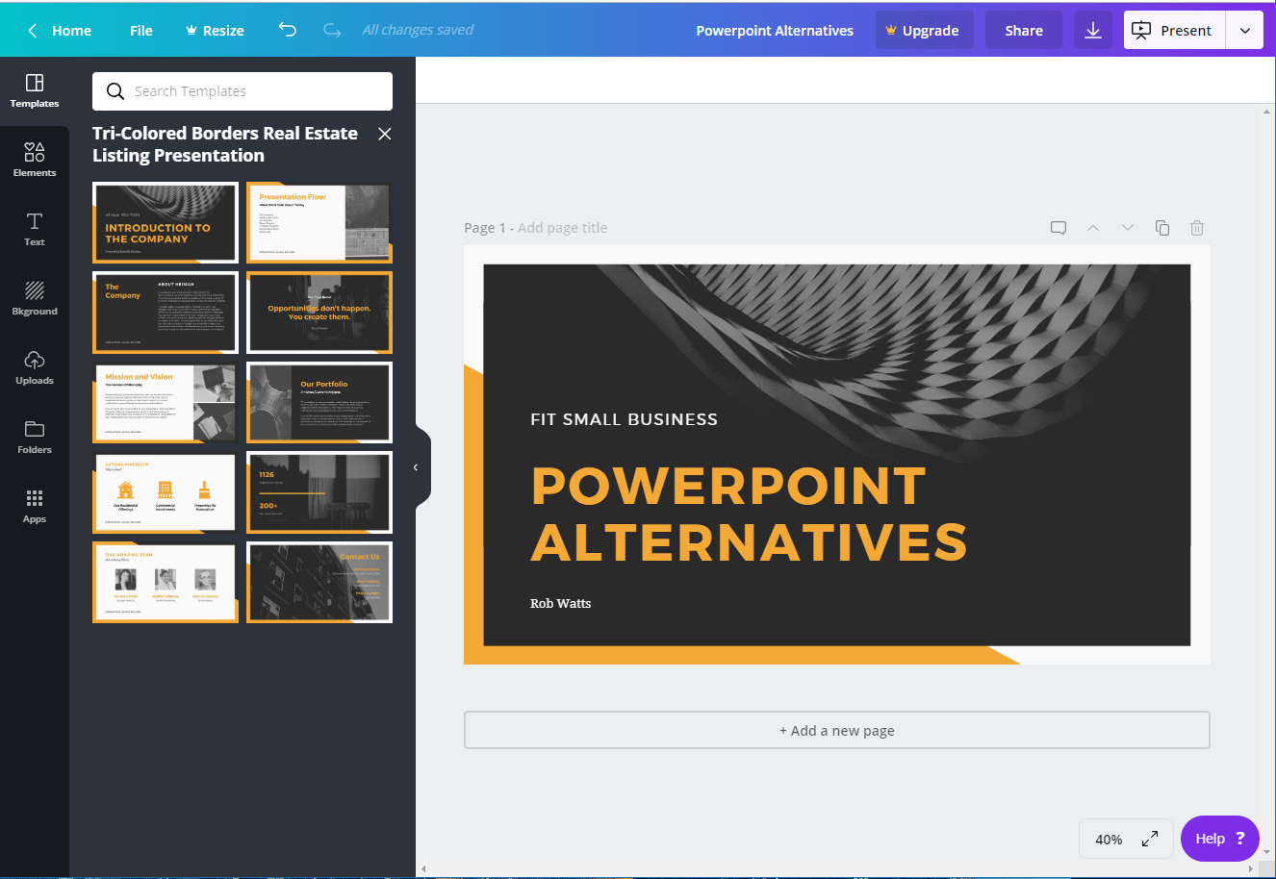1276x879 pixels.
Task: Click the Powerpoint Alternatives document title
Action: tap(775, 31)
